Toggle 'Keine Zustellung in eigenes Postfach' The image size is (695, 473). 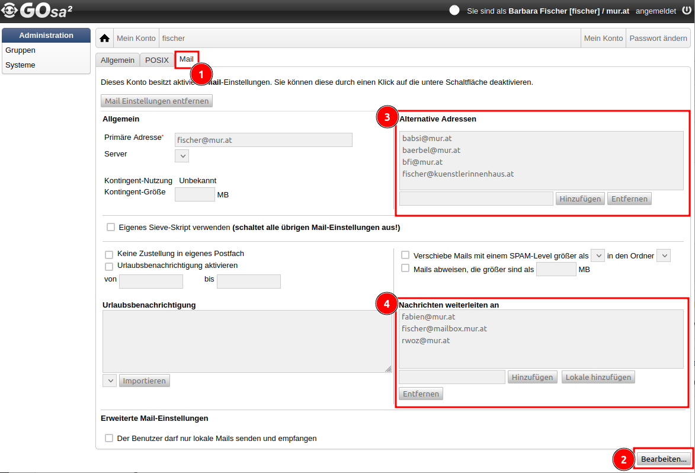[x=110, y=254]
